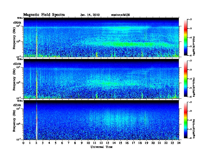The image size is (213, 164).
Task: Click the "32Hz" label above dH/dt panel
Action: coord(20,18)
